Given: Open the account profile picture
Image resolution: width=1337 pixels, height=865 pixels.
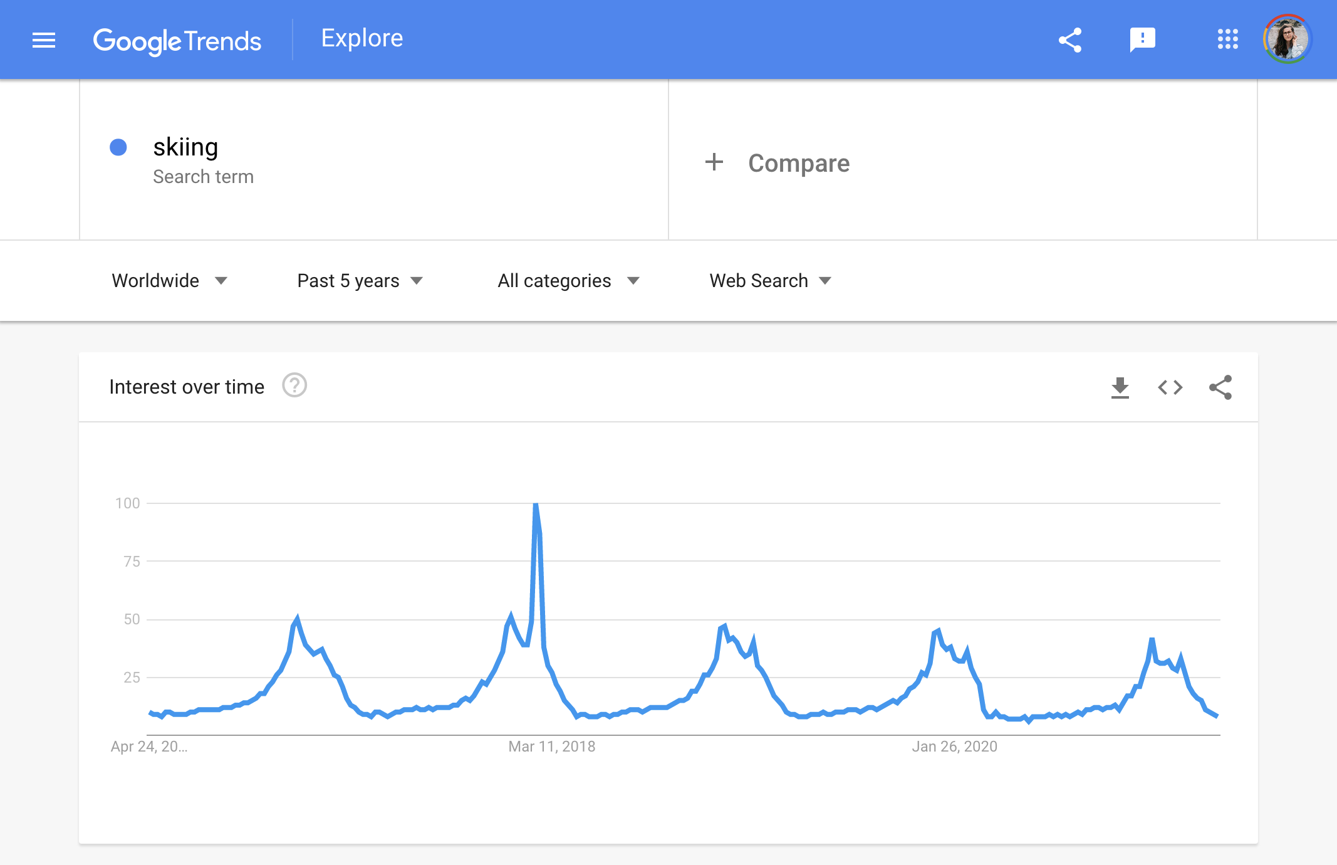Looking at the screenshot, I should [1287, 39].
